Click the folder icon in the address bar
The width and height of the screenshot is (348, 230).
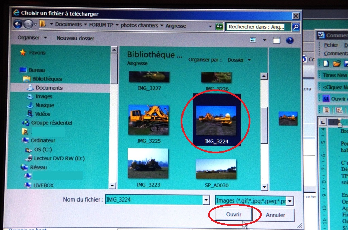[x=42, y=24]
